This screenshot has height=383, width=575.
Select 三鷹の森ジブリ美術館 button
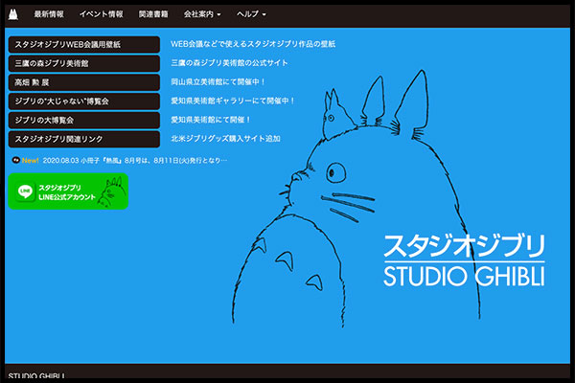pyautogui.click(x=84, y=63)
